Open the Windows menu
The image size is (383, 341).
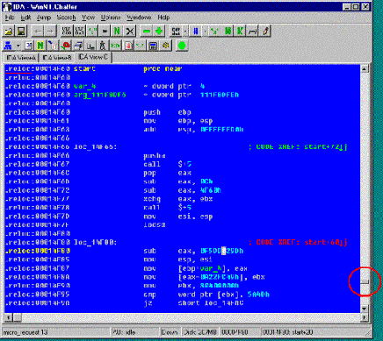pyautogui.click(x=139, y=18)
